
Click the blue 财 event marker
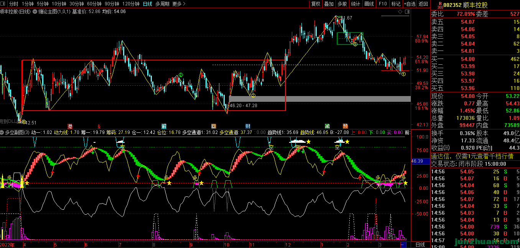click(248, 126)
